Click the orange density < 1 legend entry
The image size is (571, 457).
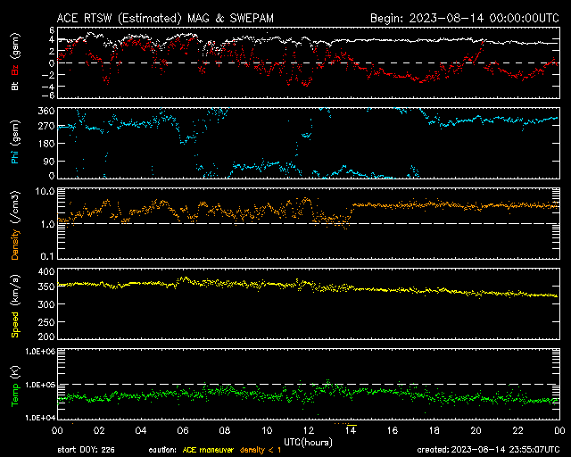point(261,449)
